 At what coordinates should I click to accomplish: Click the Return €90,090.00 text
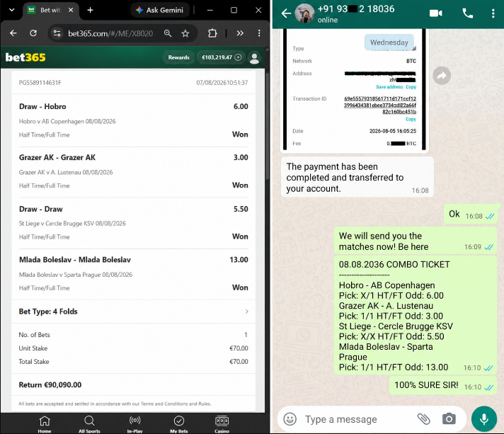50,385
